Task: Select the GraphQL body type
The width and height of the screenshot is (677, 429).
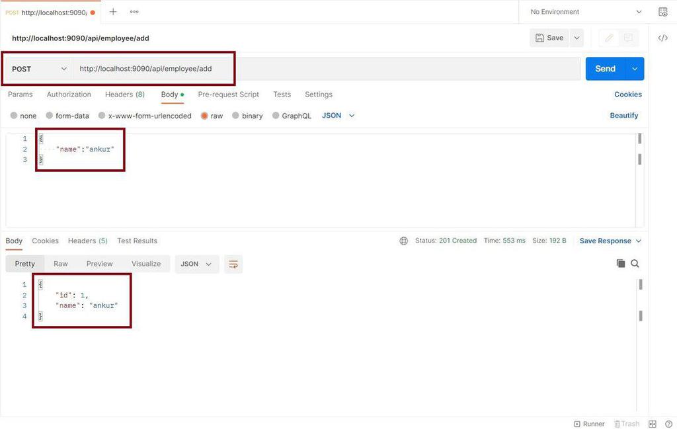Action: pyautogui.click(x=292, y=116)
